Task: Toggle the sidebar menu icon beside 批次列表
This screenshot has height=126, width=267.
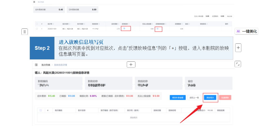Action: click(36, 65)
